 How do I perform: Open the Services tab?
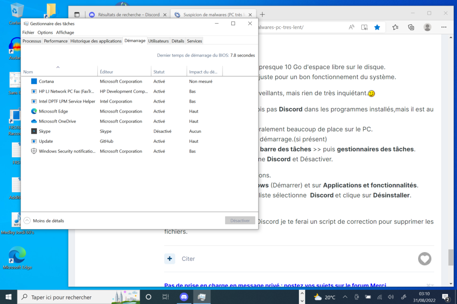pos(194,41)
